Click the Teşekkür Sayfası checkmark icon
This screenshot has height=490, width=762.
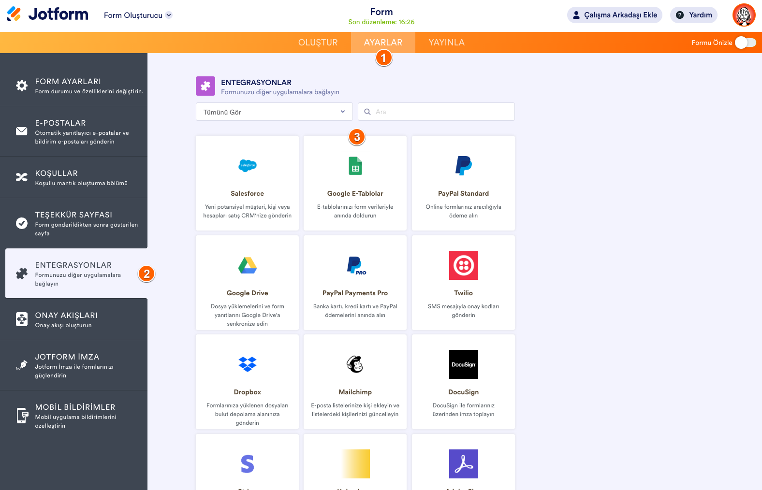[22, 223]
